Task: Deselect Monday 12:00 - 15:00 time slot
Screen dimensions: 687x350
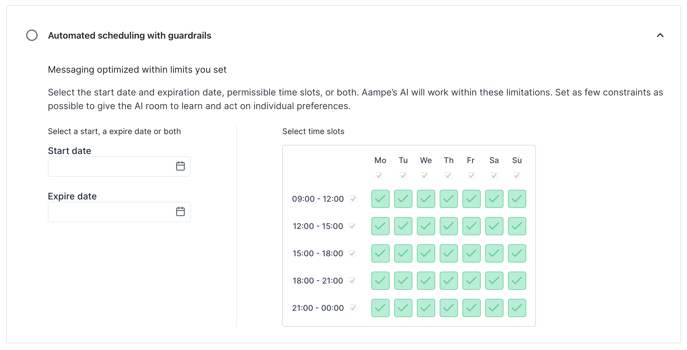Action: [380, 226]
